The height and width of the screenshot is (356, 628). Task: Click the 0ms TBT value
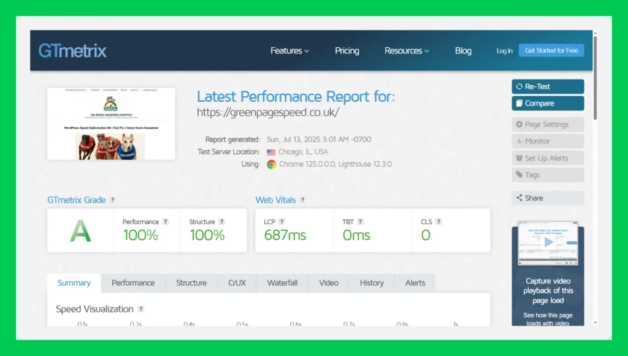356,235
